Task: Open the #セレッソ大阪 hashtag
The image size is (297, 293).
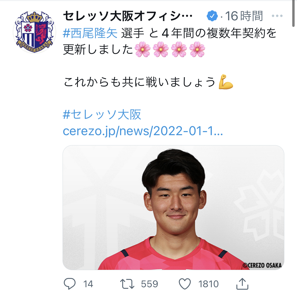Action: tap(102, 115)
